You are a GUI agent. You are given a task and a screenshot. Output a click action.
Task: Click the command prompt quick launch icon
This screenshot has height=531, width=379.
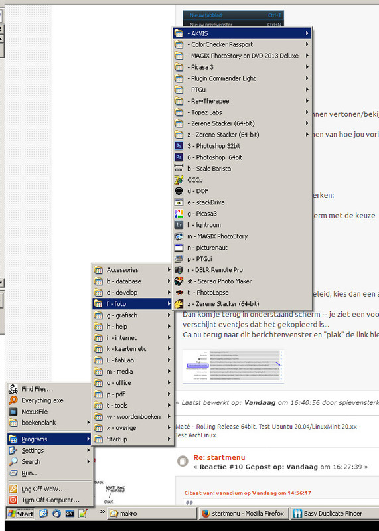point(70,514)
